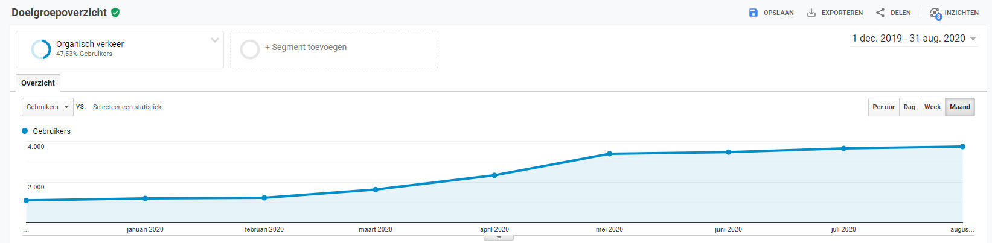
Task: Switch chart to Per uur
Action: 883,107
